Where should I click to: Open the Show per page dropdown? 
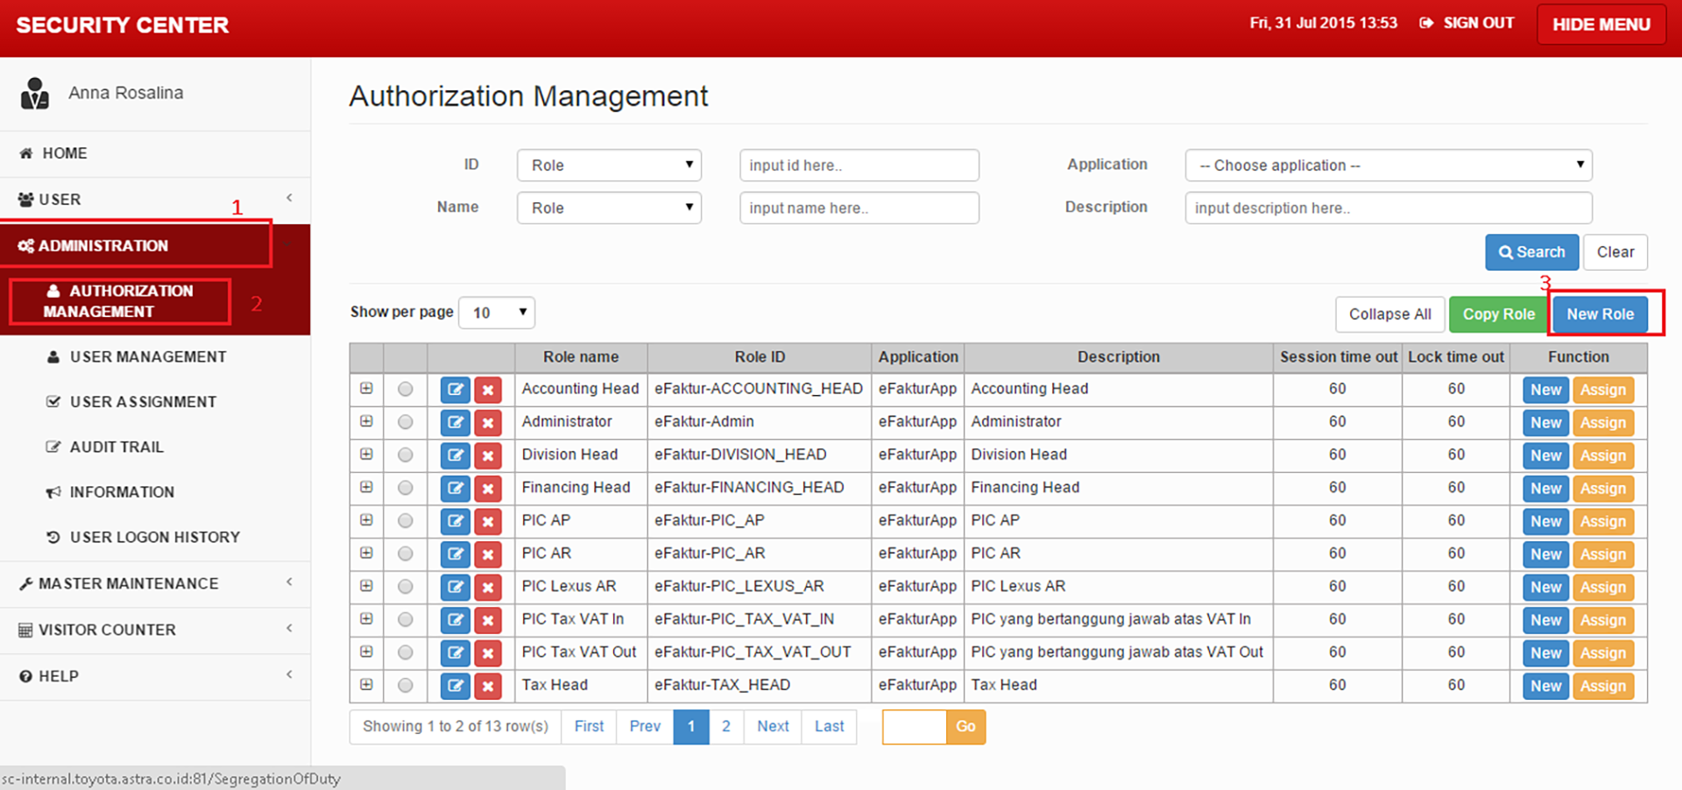497,313
